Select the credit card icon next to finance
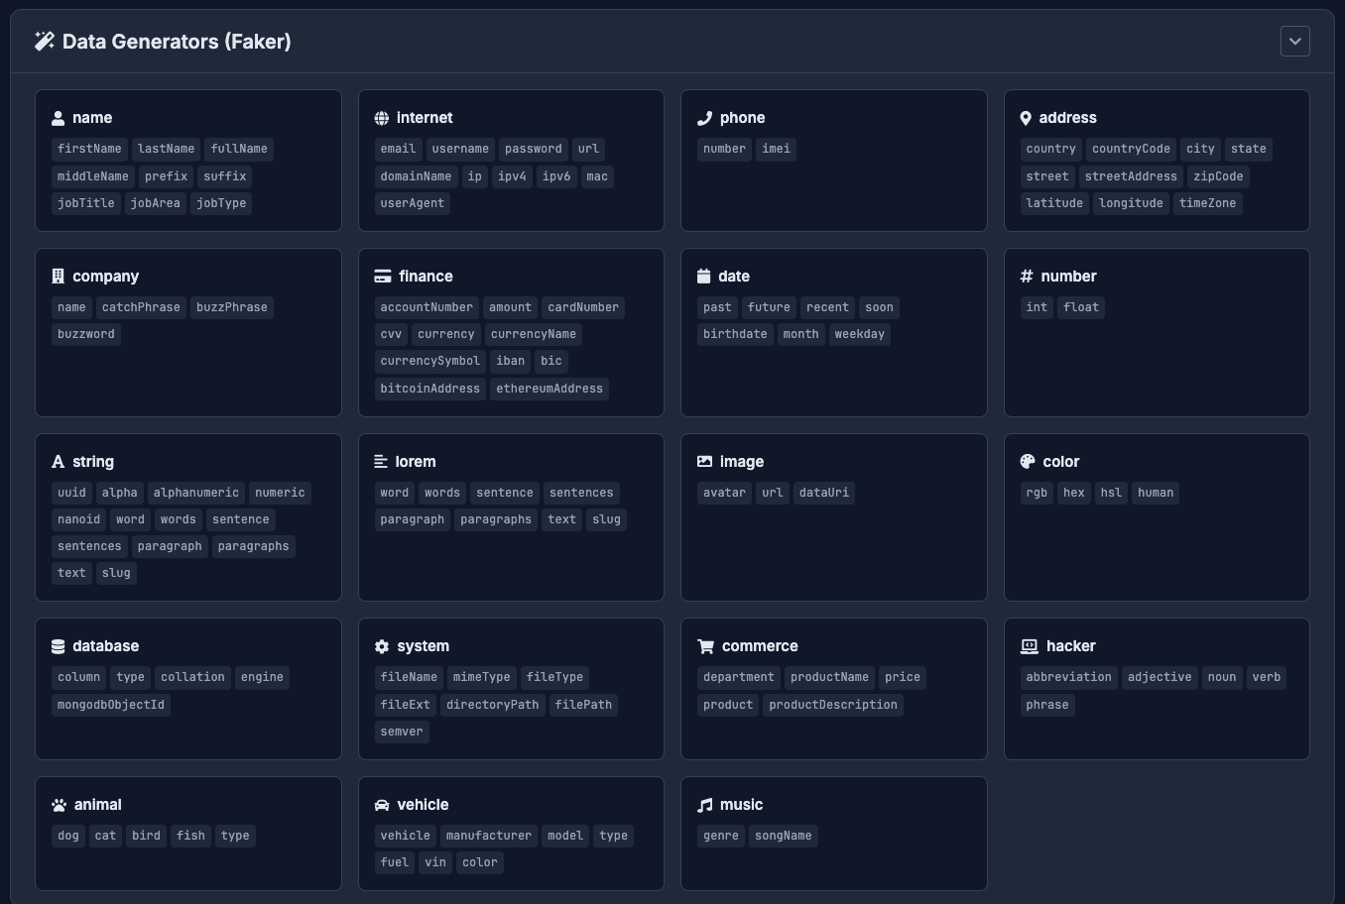 point(382,276)
